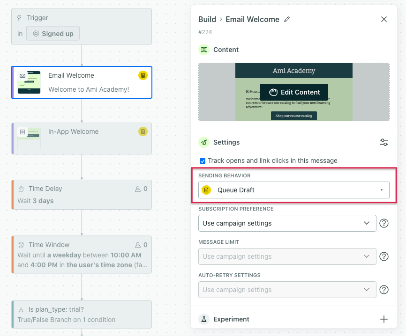Select the Time Delay workflow node
Image resolution: width=406 pixels, height=336 pixels.
[x=82, y=194]
